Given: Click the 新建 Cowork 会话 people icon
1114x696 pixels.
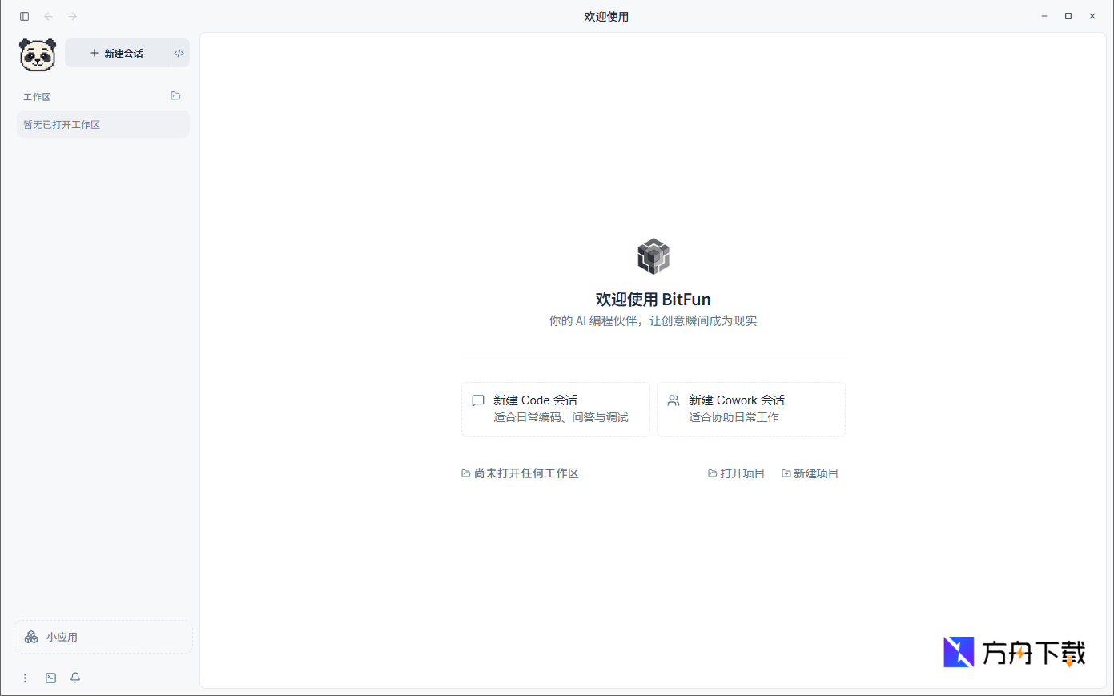Looking at the screenshot, I should [673, 400].
